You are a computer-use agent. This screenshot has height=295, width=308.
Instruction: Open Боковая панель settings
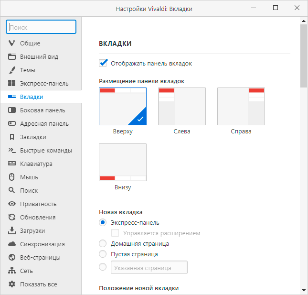pos(41,110)
